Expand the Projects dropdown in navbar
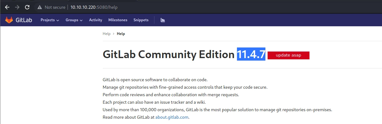This screenshot has height=124, width=382. 50,20
